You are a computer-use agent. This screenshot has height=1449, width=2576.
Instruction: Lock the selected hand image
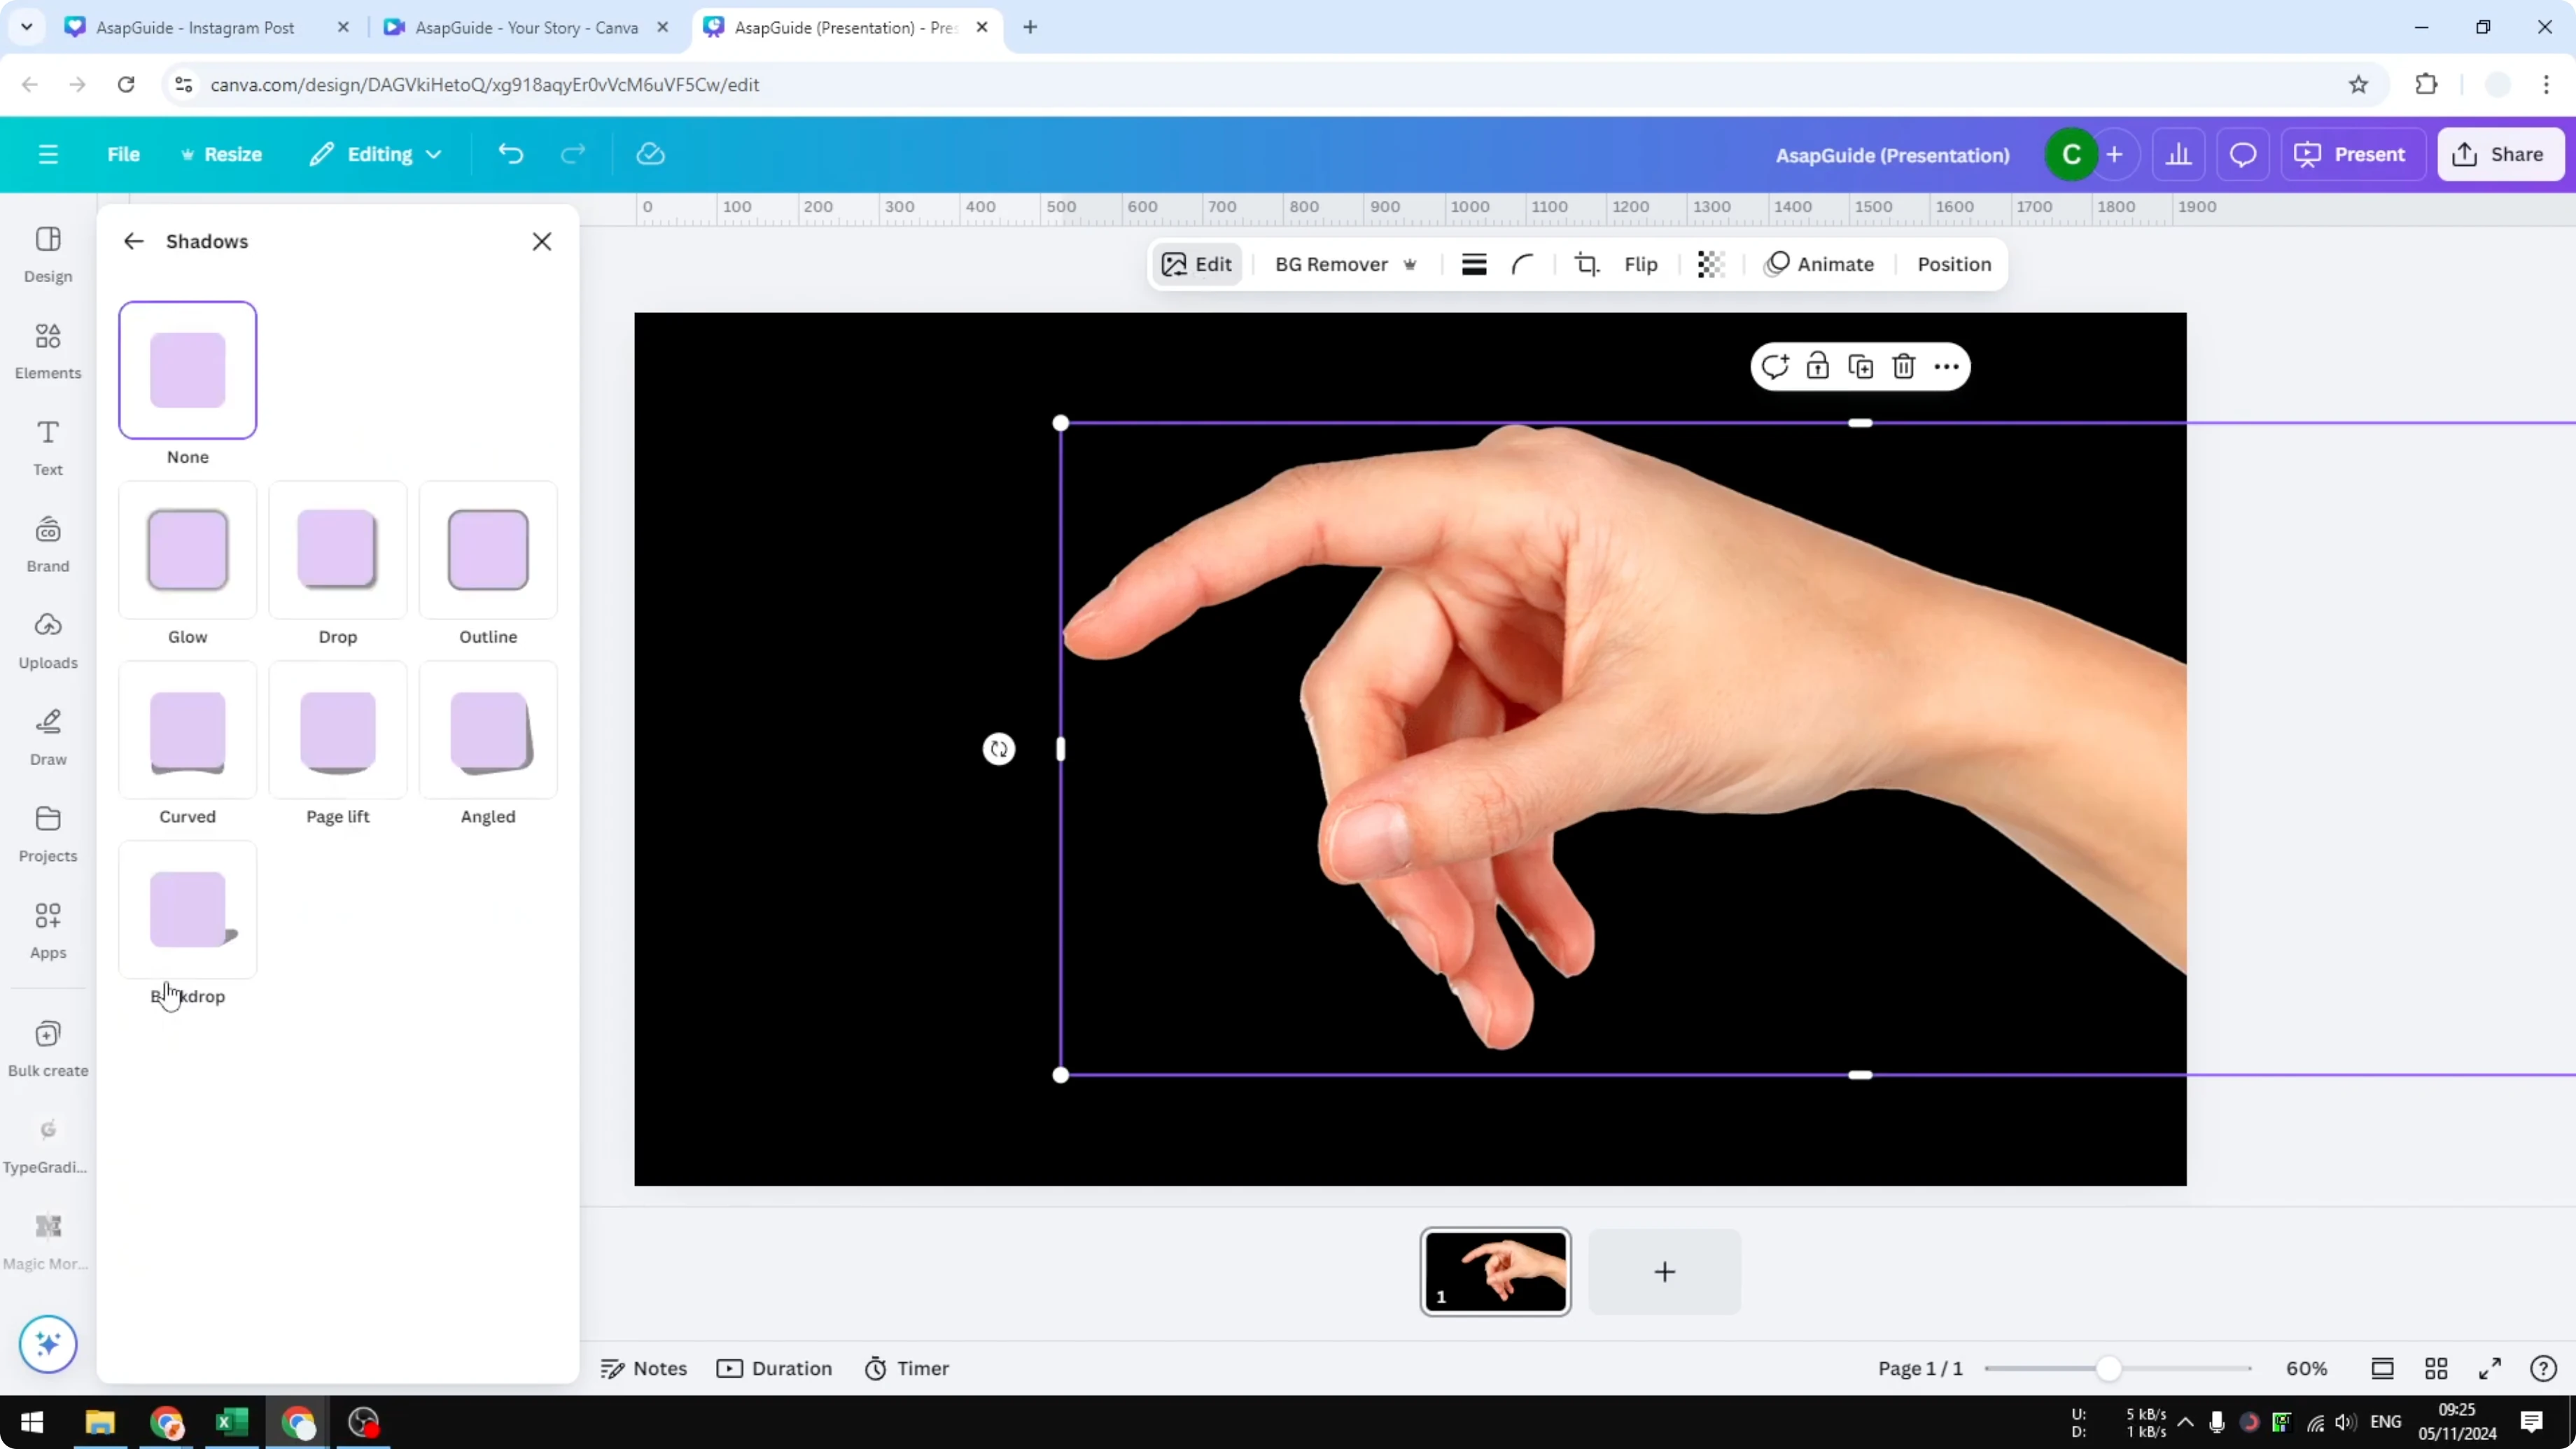point(1818,366)
